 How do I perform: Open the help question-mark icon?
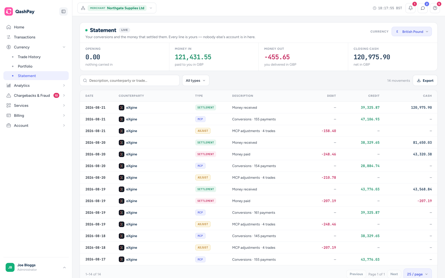tap(435, 8)
